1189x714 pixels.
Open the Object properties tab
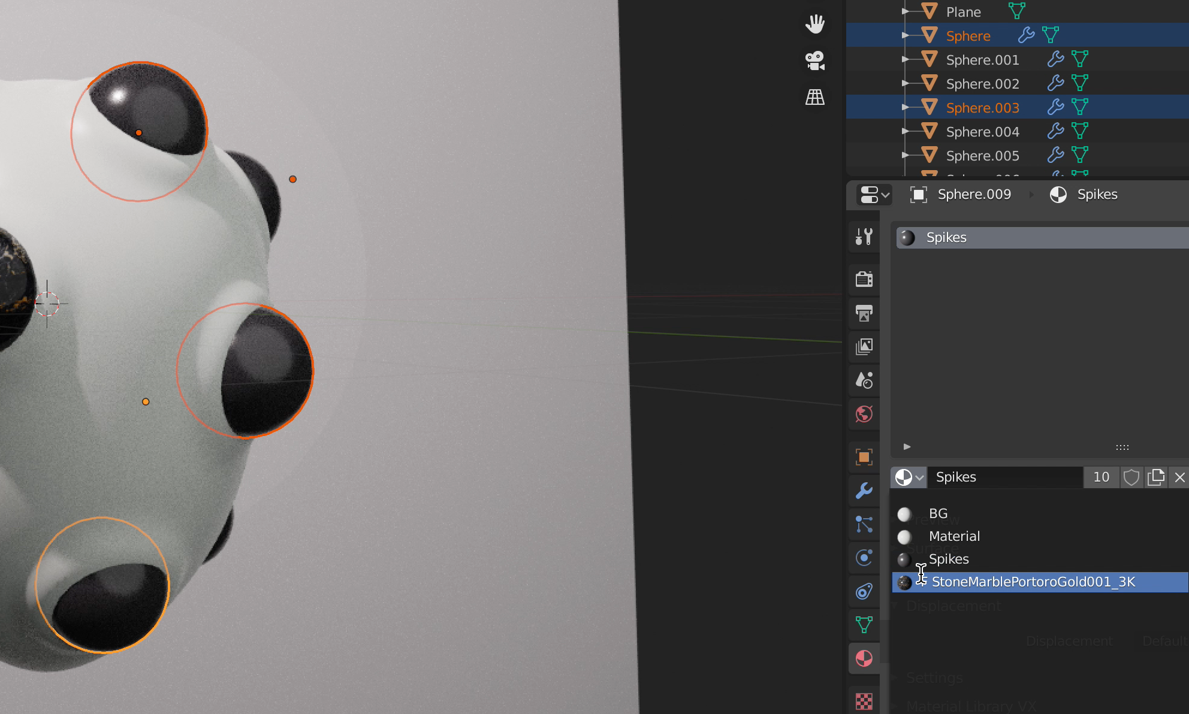(864, 457)
